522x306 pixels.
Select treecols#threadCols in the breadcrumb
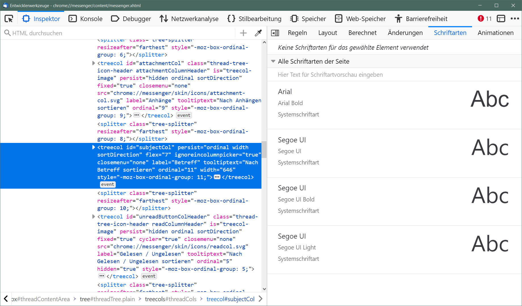point(171,299)
